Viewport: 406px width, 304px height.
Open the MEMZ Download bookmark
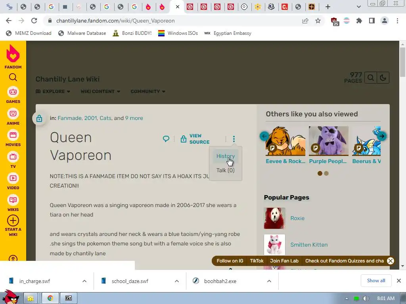(x=29, y=33)
